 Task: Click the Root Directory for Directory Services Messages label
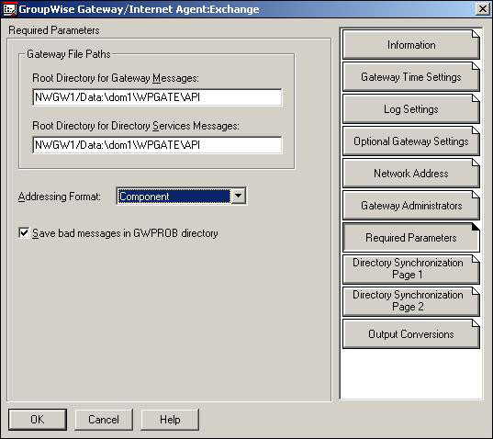point(136,126)
